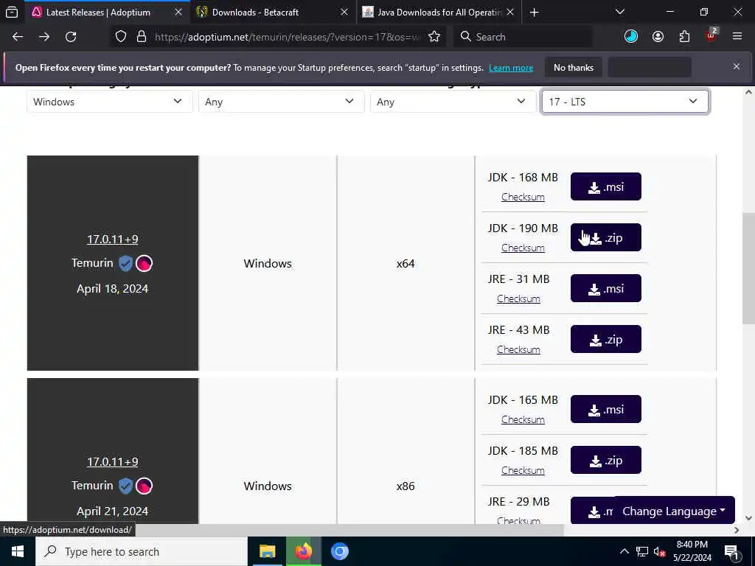Image resolution: width=755 pixels, height=566 pixels.
Task: Open the Firefox hamburger menu
Action: [x=737, y=36]
